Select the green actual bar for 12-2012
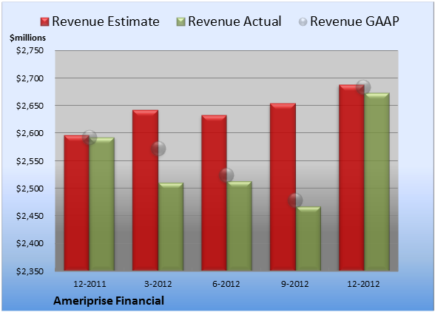Viewport: 435px width, 312px height. pyautogui.click(x=377, y=182)
